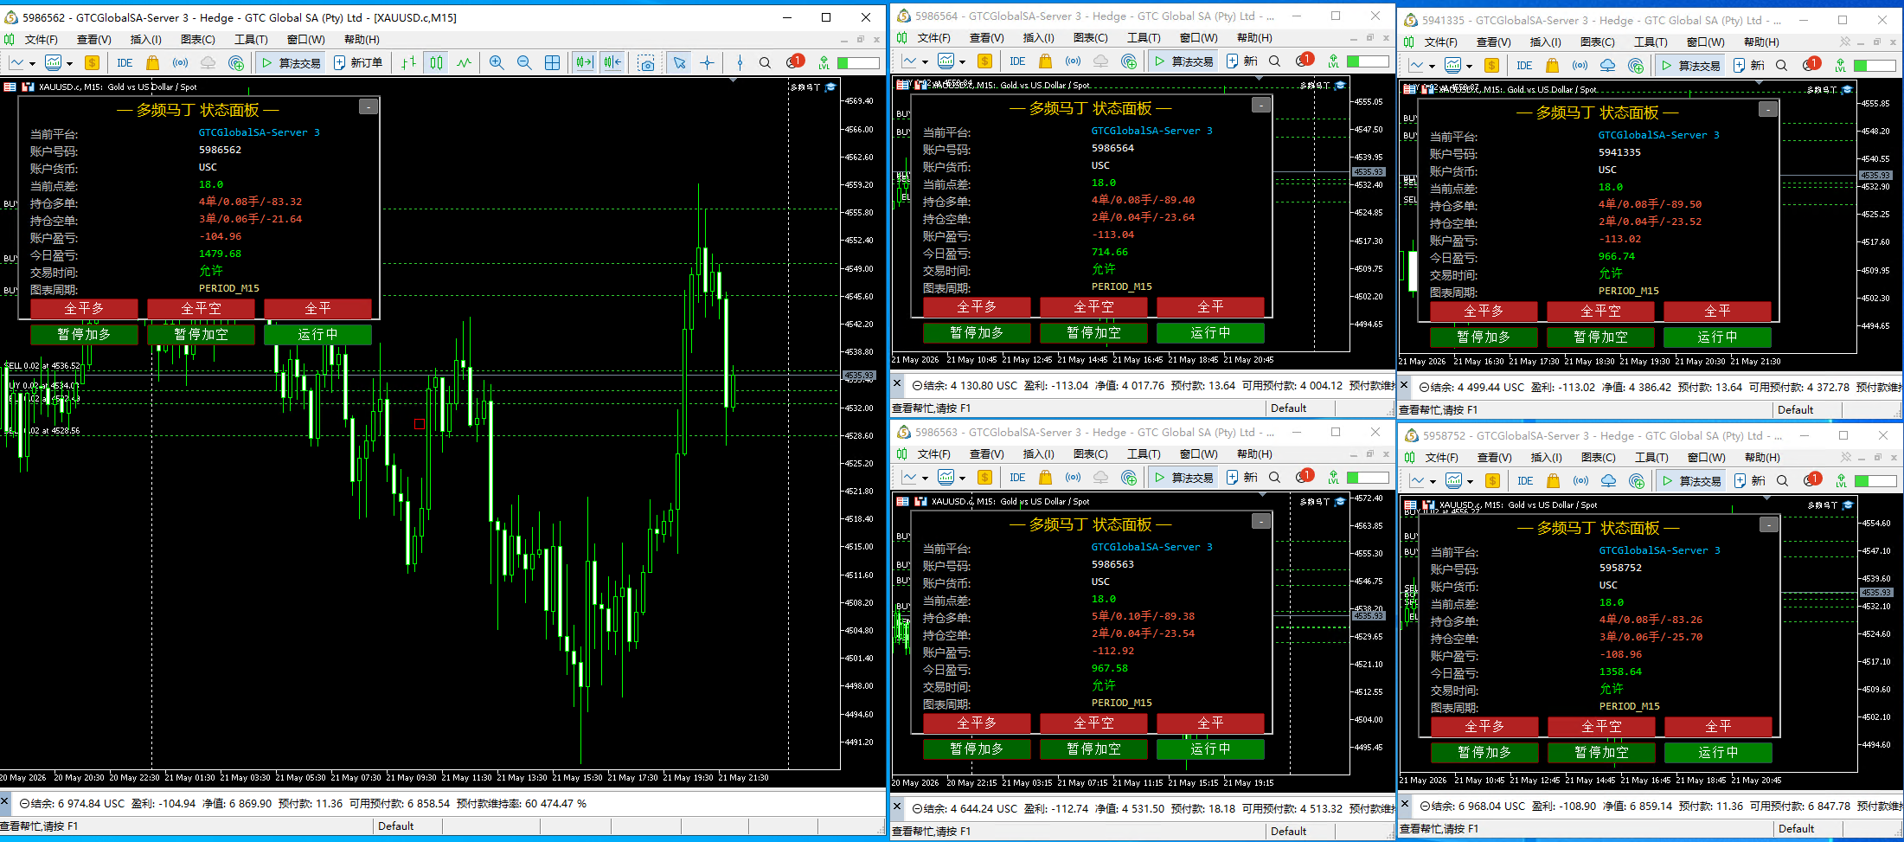
Task: Open the 图表(C) menu in 5986563 window
Action: pos(1090,454)
